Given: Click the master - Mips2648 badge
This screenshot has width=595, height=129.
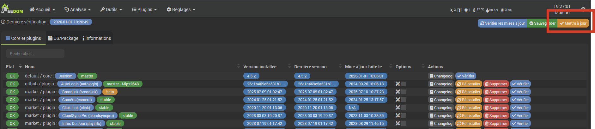Looking at the screenshot, I should click(x=123, y=84).
